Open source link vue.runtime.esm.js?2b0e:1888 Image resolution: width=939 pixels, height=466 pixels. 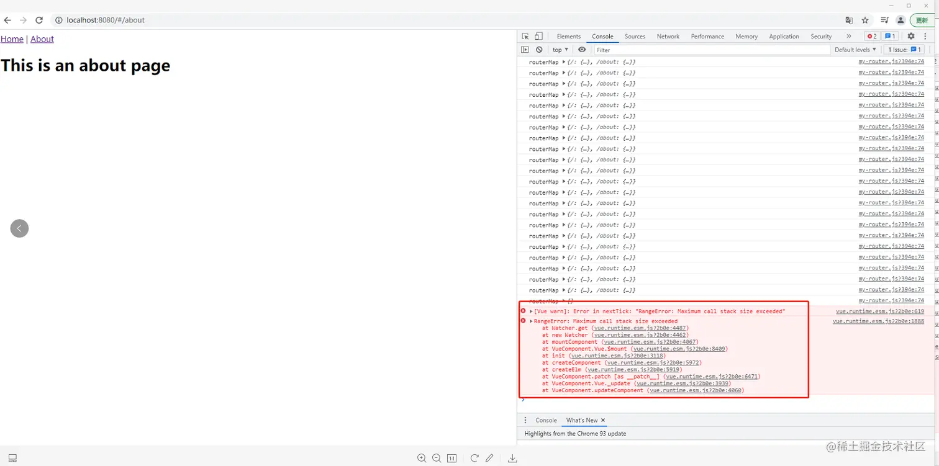click(878, 321)
